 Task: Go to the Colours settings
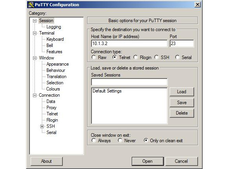53,89
